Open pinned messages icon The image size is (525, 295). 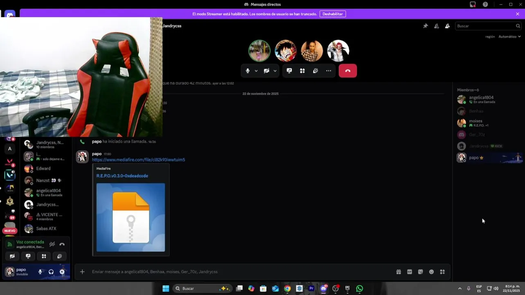pyautogui.click(x=426, y=26)
